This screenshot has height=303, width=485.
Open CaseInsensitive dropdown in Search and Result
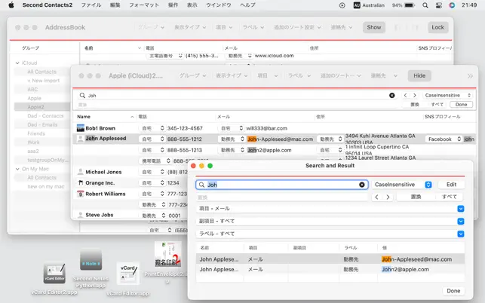click(402, 185)
